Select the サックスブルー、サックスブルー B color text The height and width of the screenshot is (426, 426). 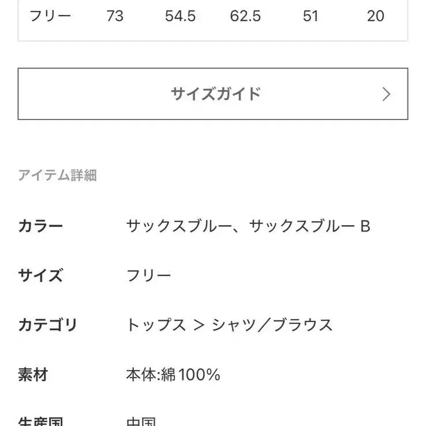248,226
